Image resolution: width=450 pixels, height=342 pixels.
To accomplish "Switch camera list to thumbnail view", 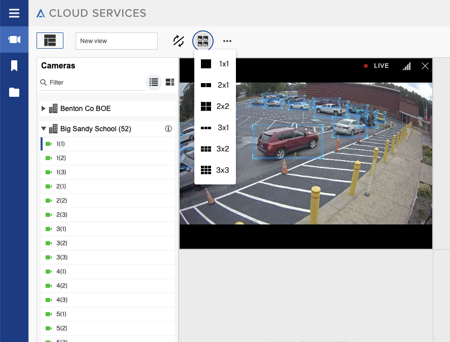I will coord(170,82).
